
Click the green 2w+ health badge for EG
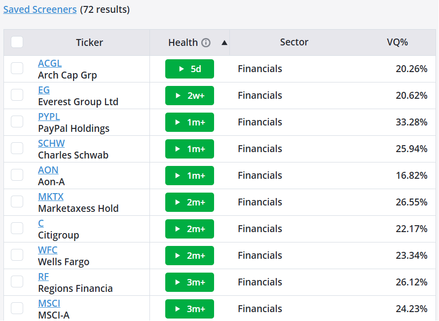tap(189, 96)
